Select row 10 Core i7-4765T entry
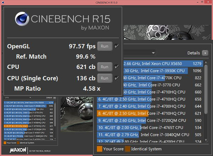This screenshot has height=156, width=213. click(150, 127)
